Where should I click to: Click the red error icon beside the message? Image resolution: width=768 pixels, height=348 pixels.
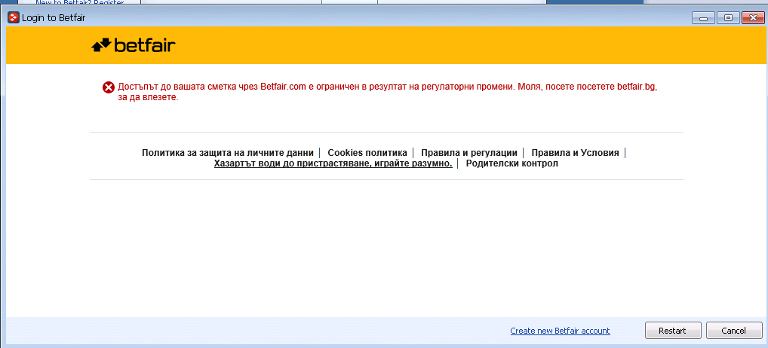tap(108, 87)
